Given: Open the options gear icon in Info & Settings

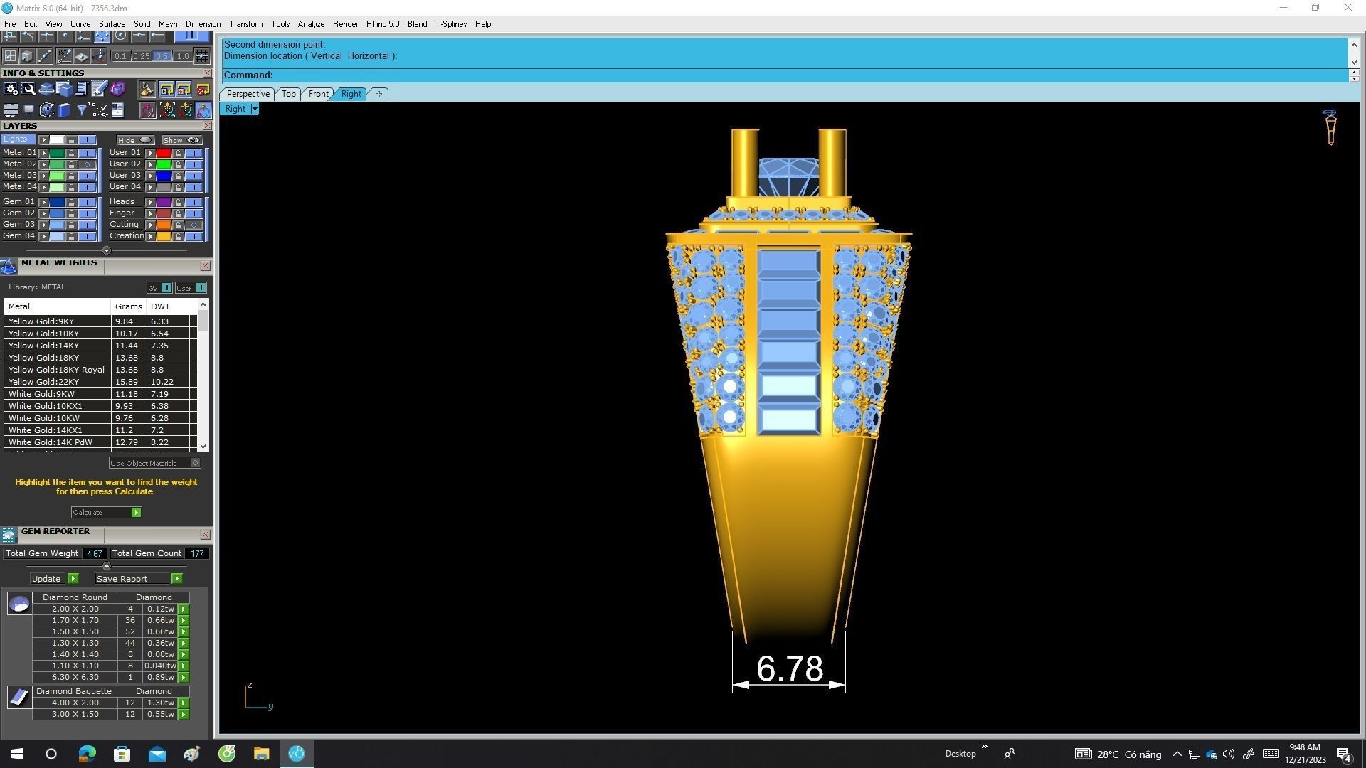Looking at the screenshot, I should pos(11,89).
